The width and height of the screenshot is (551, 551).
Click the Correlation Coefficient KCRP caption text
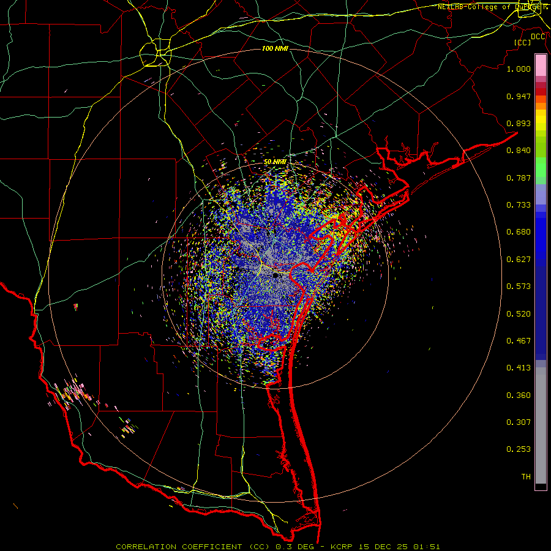[277, 547]
